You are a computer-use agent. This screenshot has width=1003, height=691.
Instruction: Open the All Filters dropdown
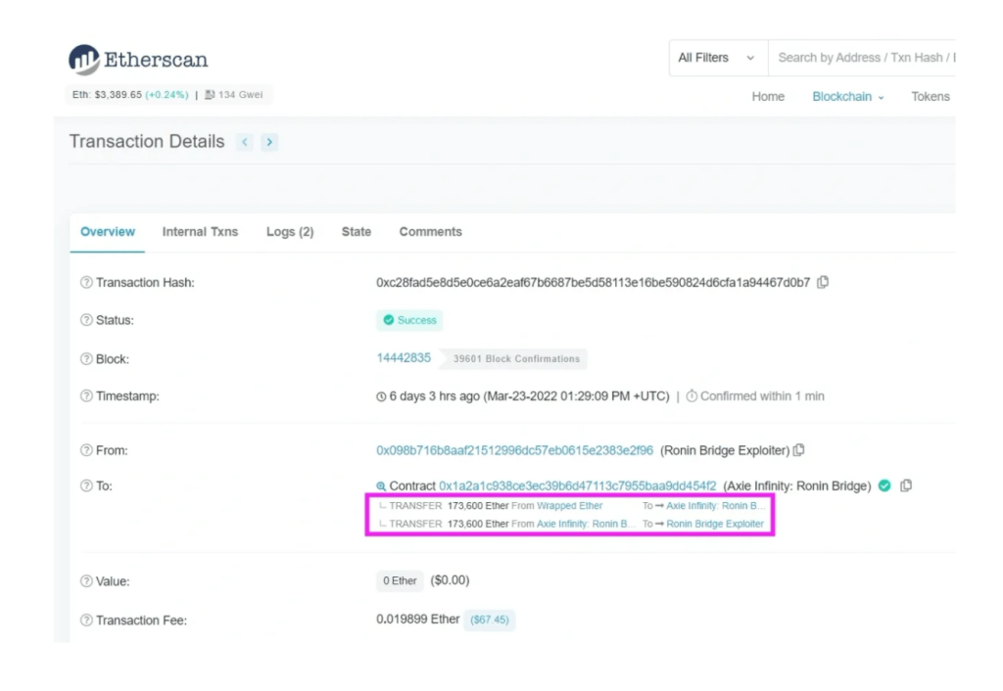[x=718, y=58]
